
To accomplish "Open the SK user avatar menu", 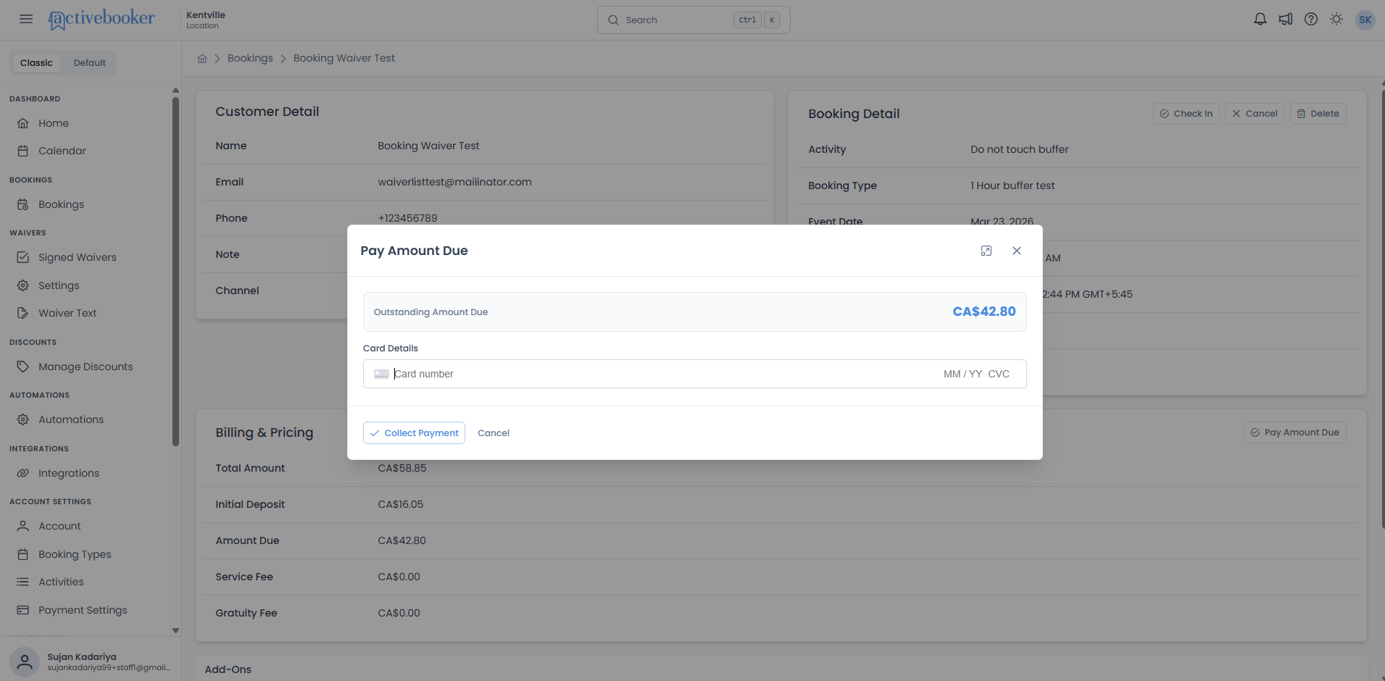I will [1365, 20].
